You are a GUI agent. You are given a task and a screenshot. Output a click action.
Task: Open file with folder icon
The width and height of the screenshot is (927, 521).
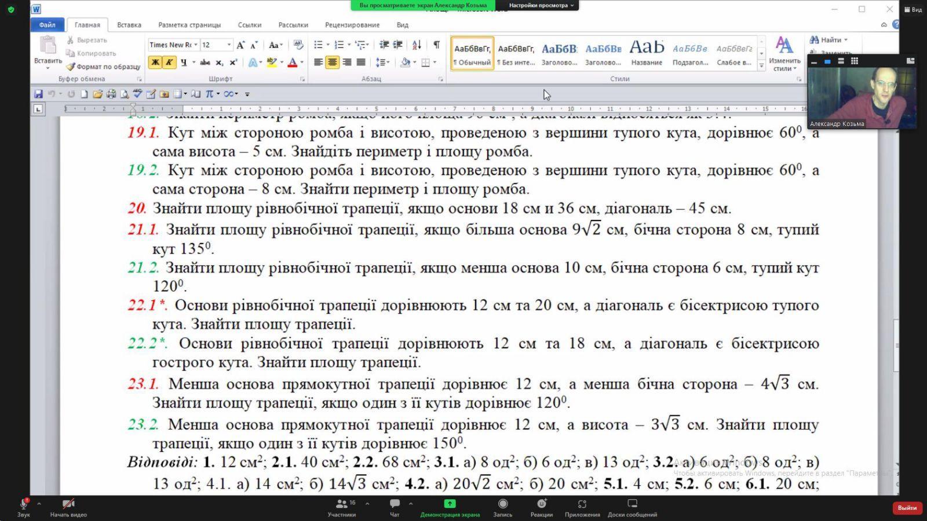click(97, 94)
